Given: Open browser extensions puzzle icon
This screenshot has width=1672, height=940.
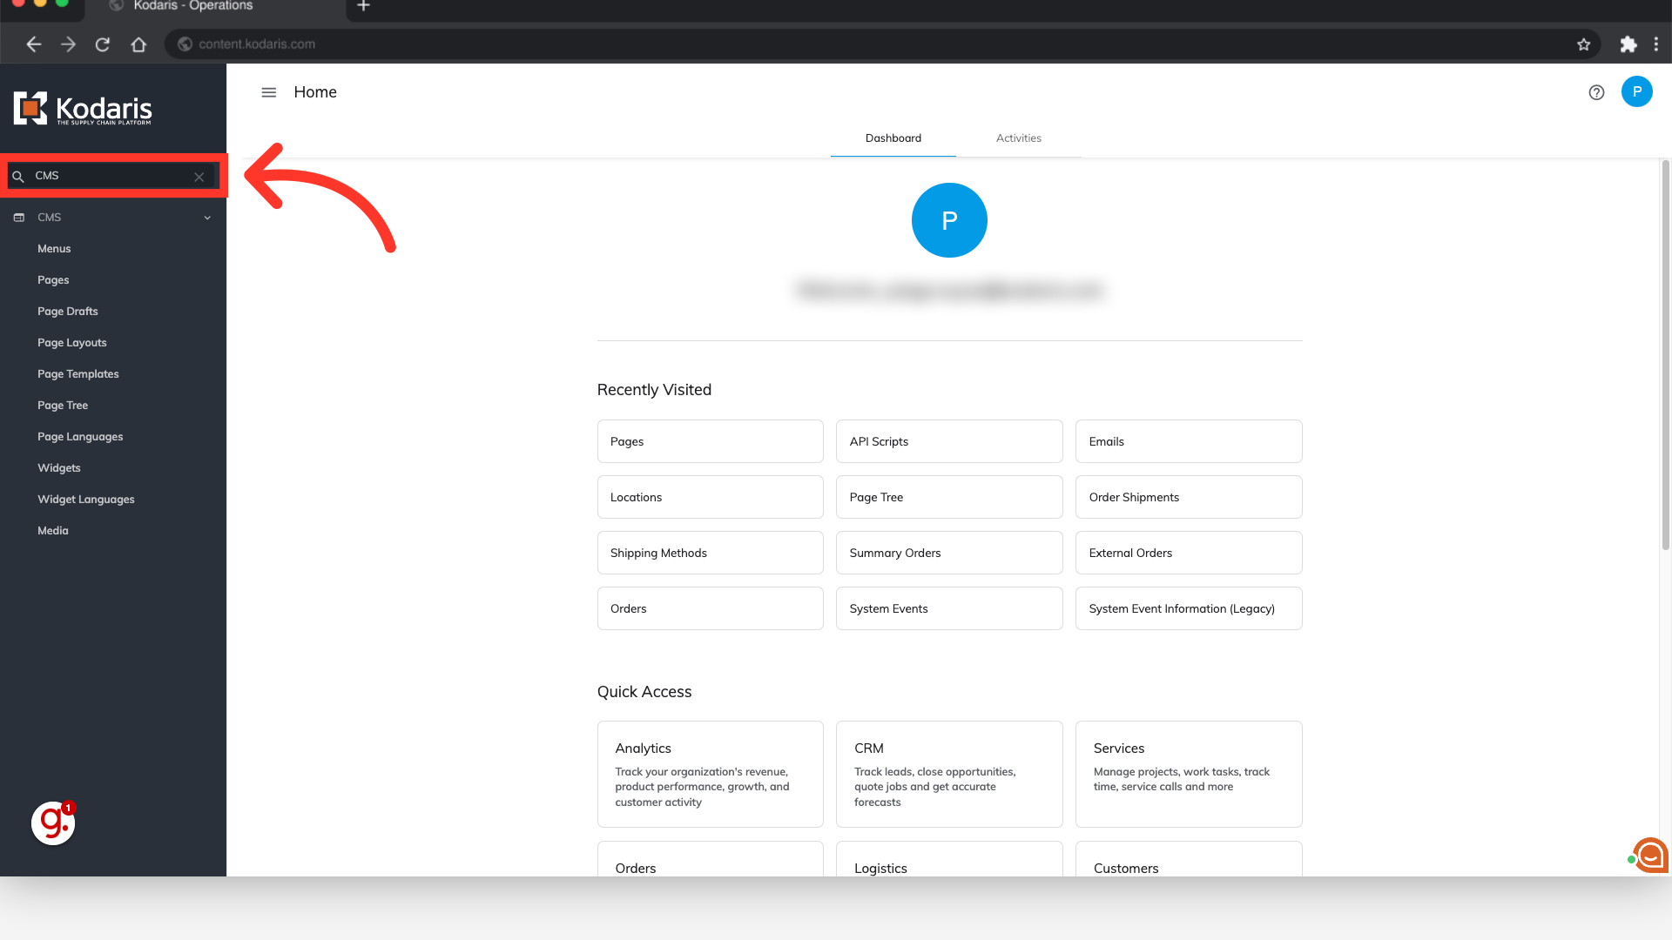Looking at the screenshot, I should point(1628,44).
